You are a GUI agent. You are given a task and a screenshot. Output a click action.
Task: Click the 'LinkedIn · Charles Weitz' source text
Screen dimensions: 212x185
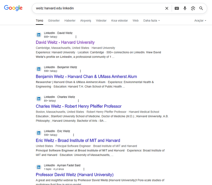pos(59,97)
